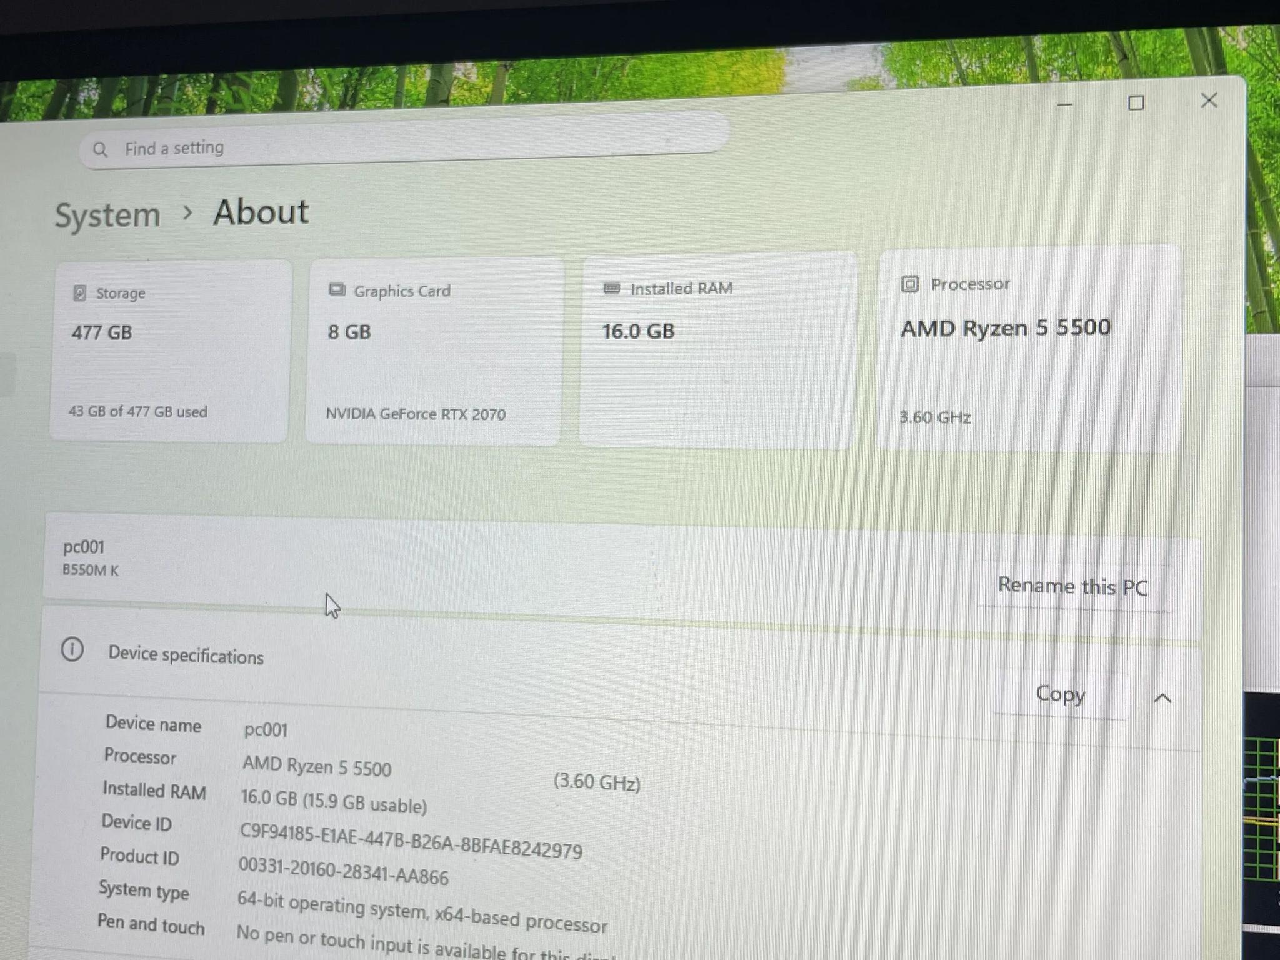Select 'NVIDIA GeForce RTX 2070' text

click(x=416, y=414)
